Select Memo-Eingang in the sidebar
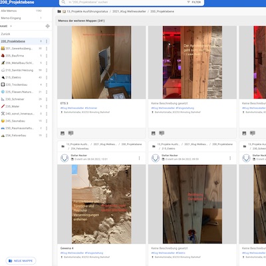 (x=11, y=18)
